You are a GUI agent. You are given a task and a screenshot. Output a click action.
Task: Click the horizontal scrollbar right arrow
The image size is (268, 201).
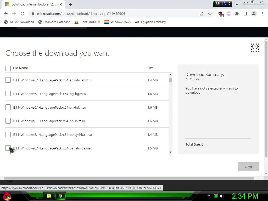[262, 178]
